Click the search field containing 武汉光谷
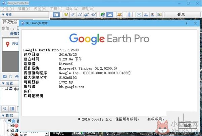The width and height of the screenshot is (202, 136). point(10,22)
